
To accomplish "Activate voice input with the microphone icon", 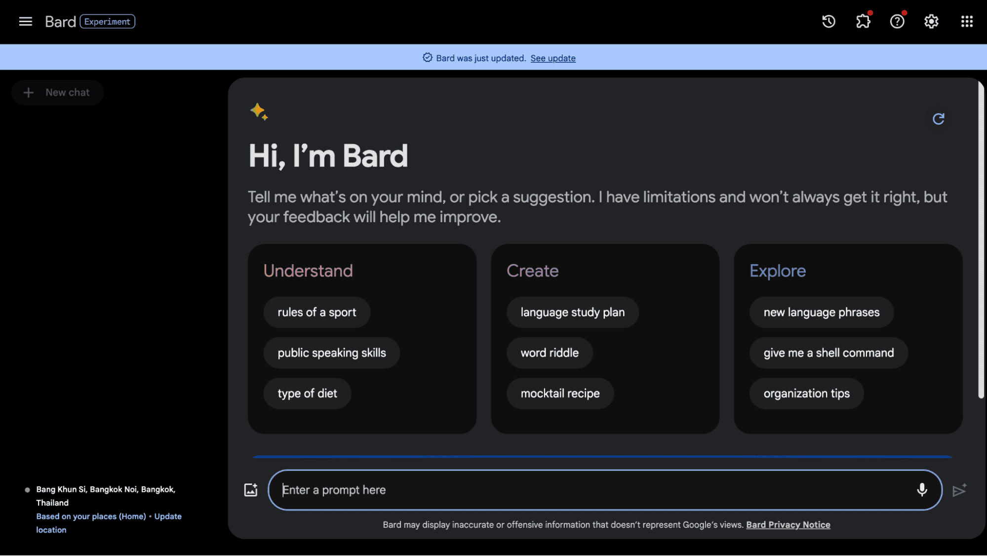I will (922, 489).
